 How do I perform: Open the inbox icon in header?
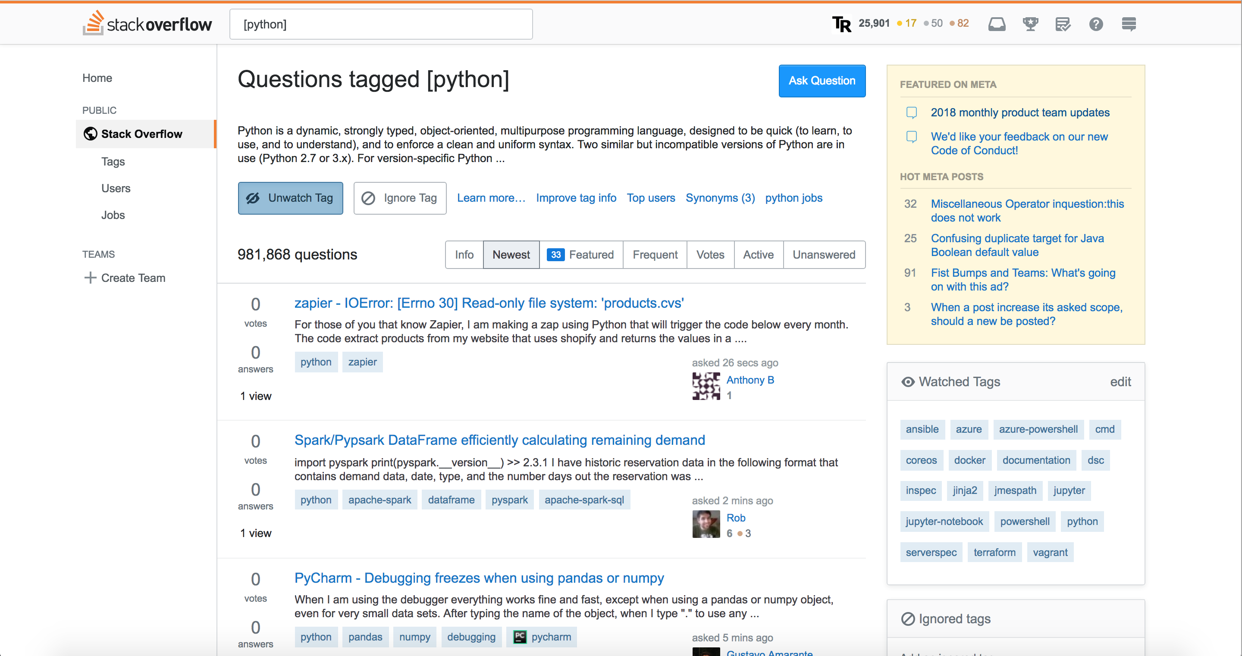point(997,24)
